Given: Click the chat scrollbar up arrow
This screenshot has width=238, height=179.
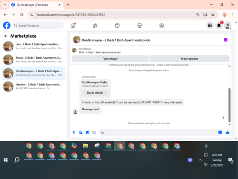Looking at the screenshot, I should (229, 66).
